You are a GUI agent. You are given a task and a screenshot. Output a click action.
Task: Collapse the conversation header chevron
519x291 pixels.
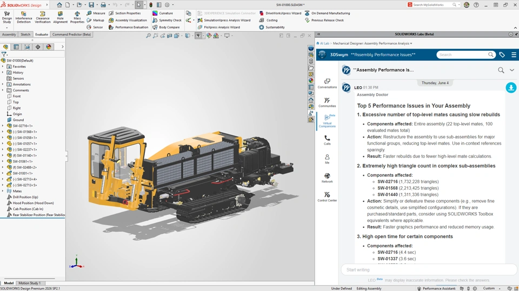click(512, 70)
